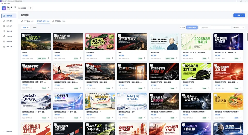Check the 如何健康饮食 card checkbox
The width and height of the screenshot is (248, 135).
tap(216, 95)
